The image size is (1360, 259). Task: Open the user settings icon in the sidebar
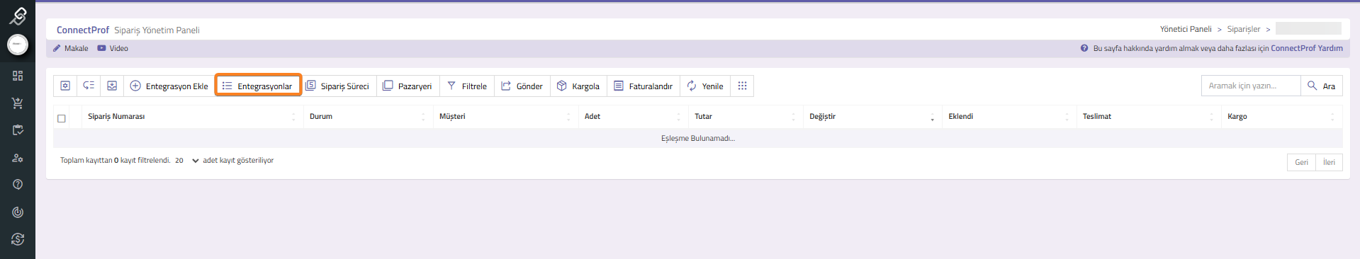18,158
